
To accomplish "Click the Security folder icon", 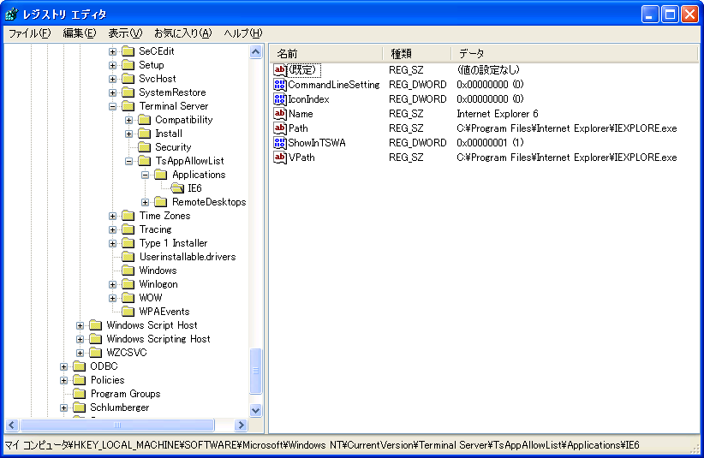I will (145, 147).
